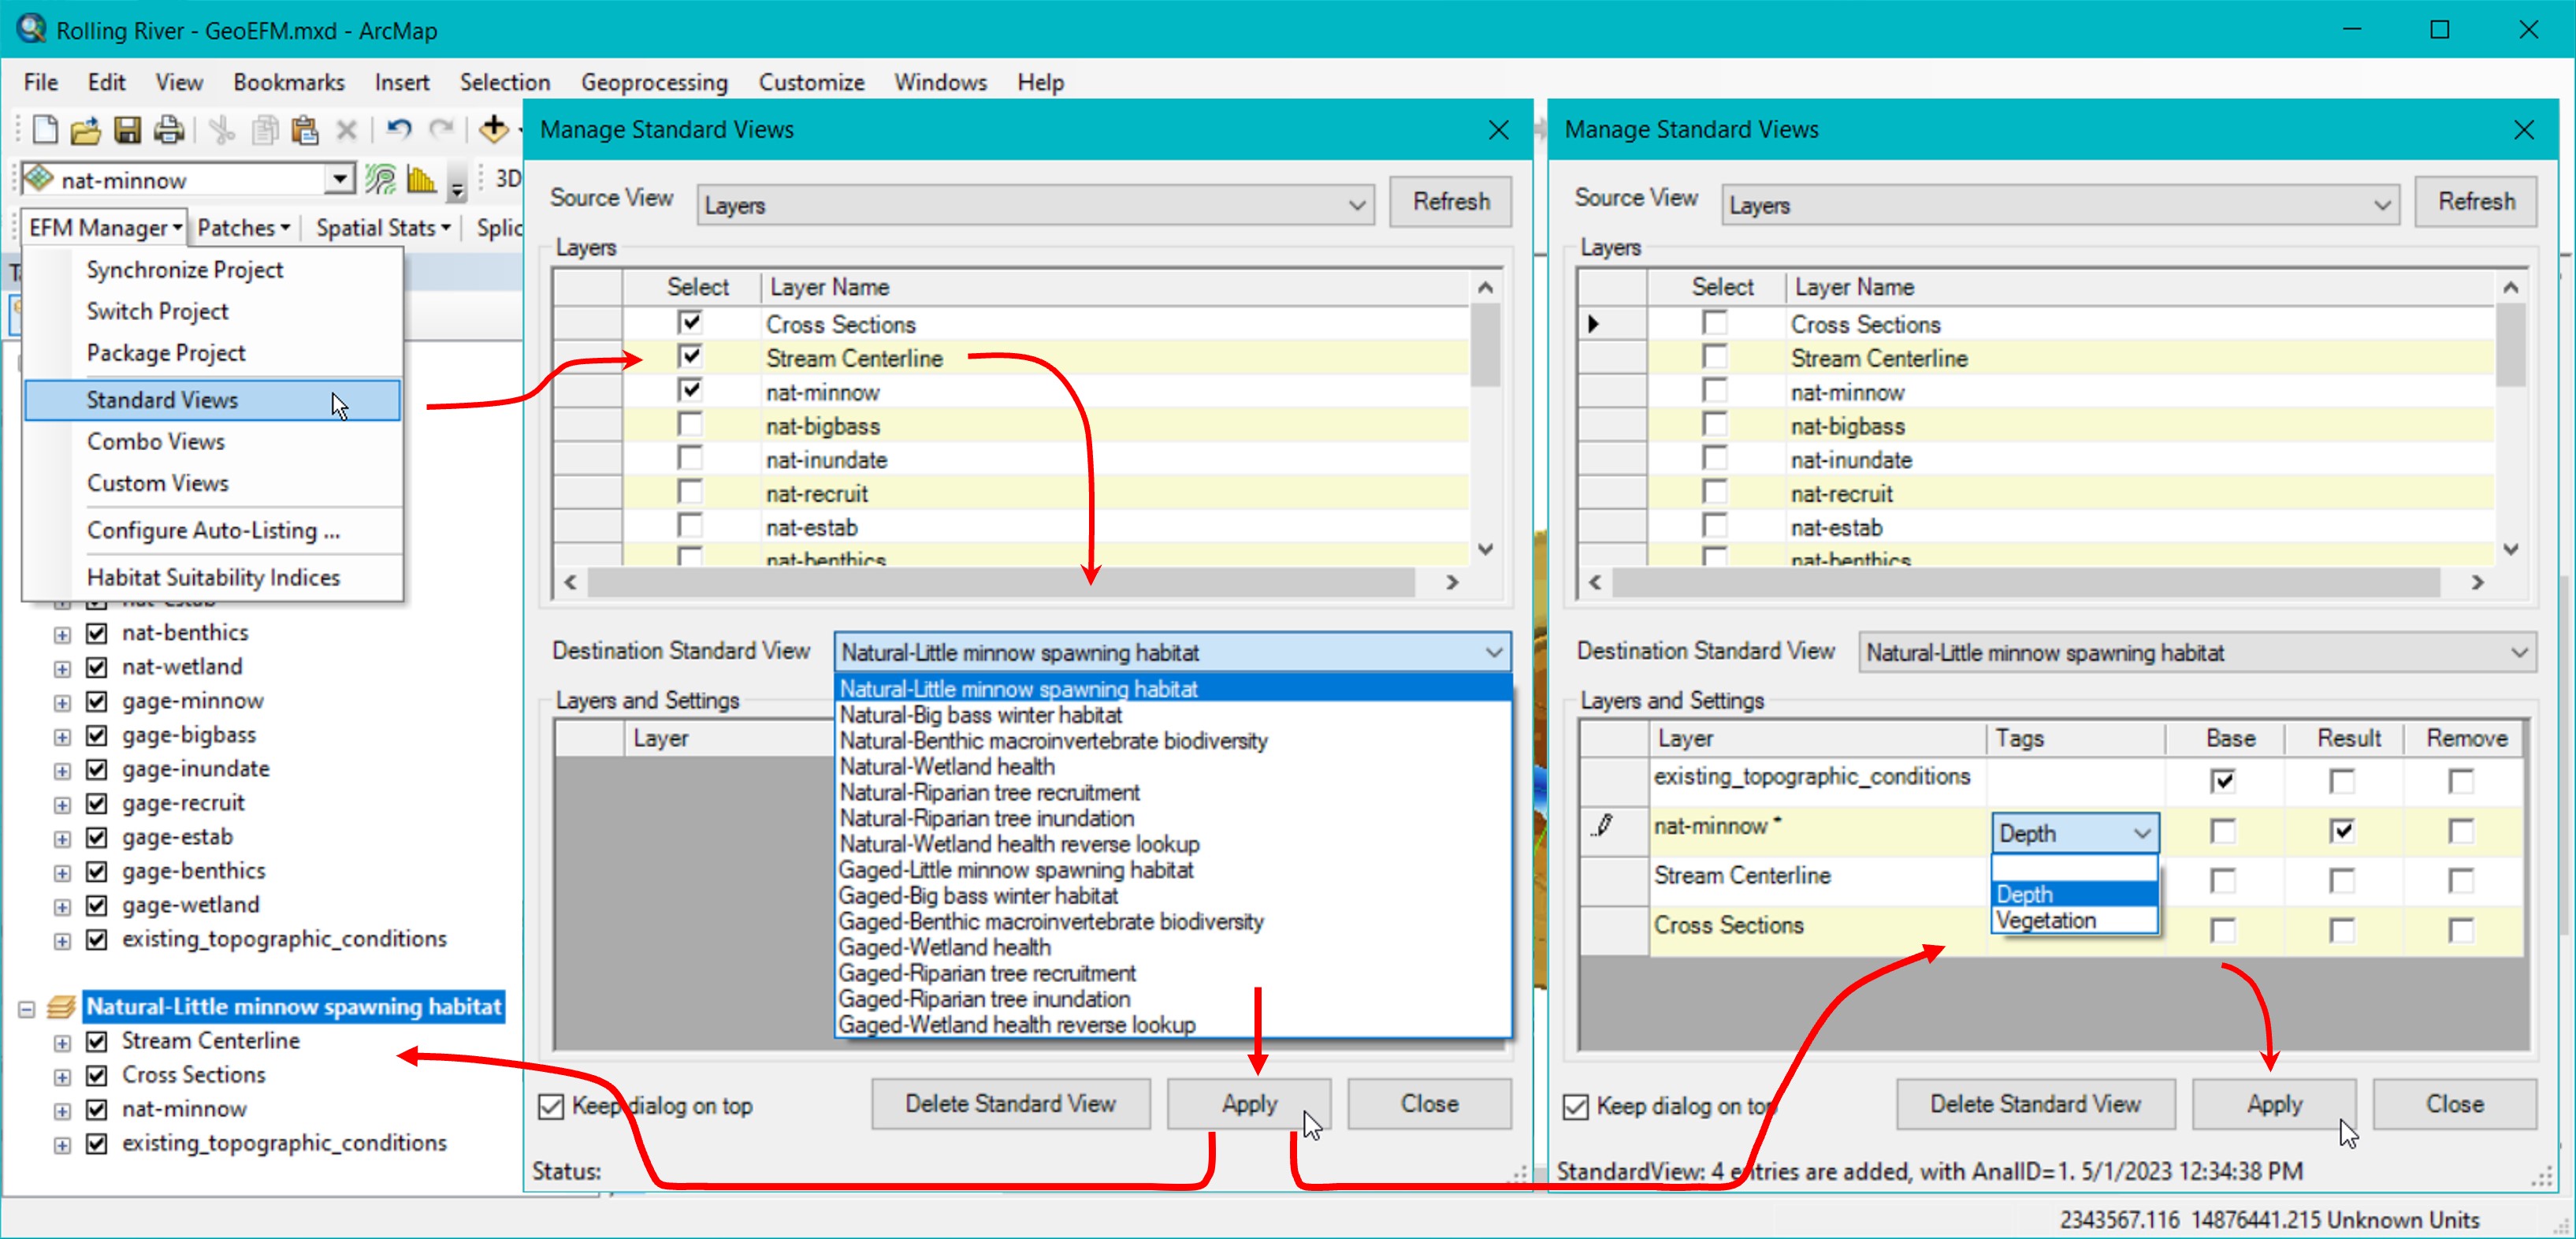The height and width of the screenshot is (1239, 2576).
Task: Click the Undo arrow icon
Action: point(399,130)
